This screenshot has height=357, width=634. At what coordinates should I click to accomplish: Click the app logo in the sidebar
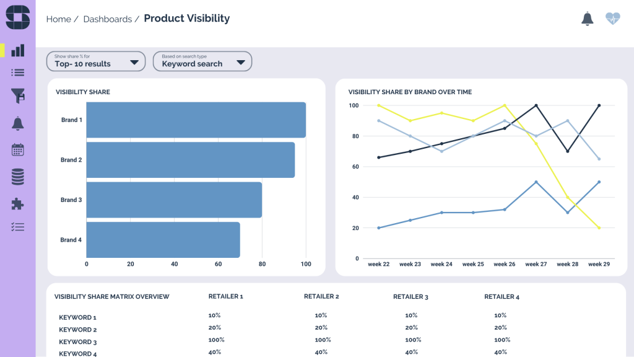click(17, 17)
